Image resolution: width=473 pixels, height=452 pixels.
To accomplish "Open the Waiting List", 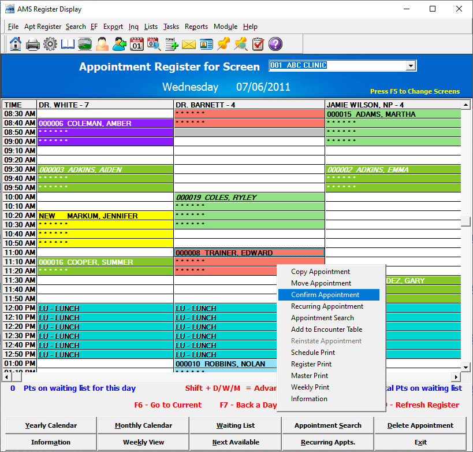I will tap(235, 425).
